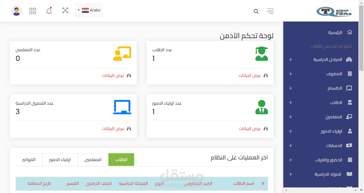This screenshot has height=193, width=364.
Task: Click binoculars icon on عدد المعلمين card
Action: click(129, 75)
